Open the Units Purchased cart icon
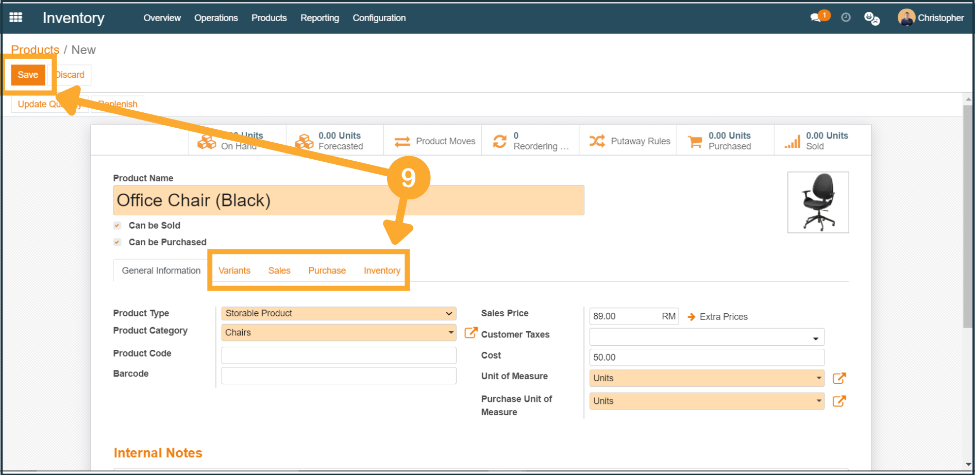The image size is (975, 475). click(x=695, y=141)
